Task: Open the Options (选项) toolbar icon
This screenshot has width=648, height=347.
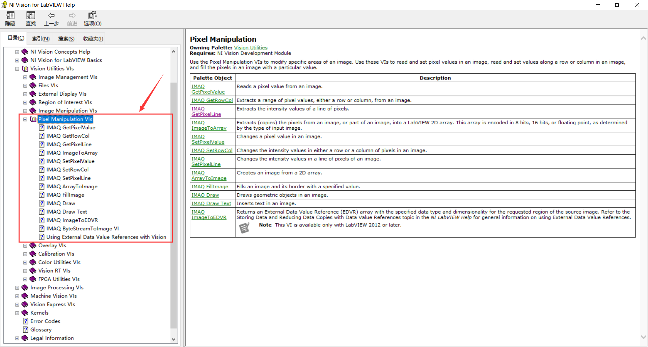Action: pos(92,15)
